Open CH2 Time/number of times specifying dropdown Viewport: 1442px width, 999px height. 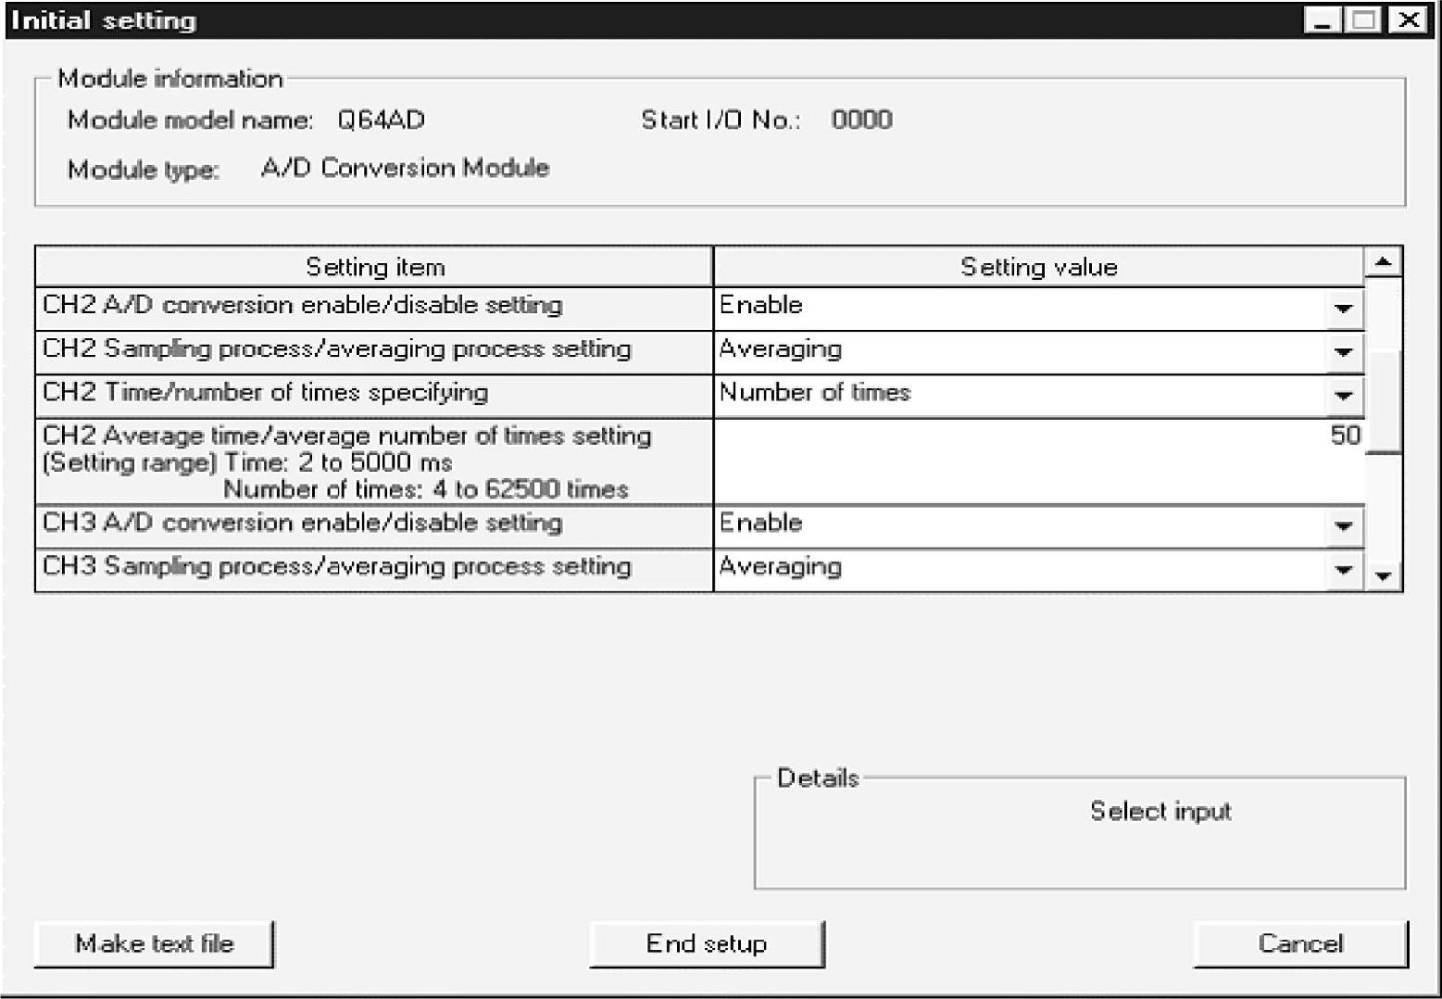[x=1343, y=396]
